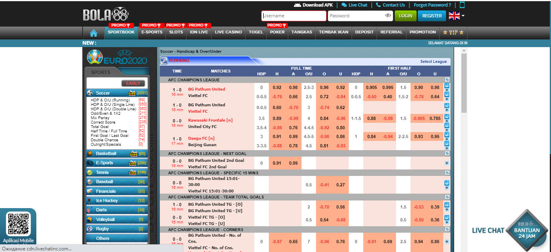Click the mobile phone icon in top bar
551x252 pixels.
462,5
